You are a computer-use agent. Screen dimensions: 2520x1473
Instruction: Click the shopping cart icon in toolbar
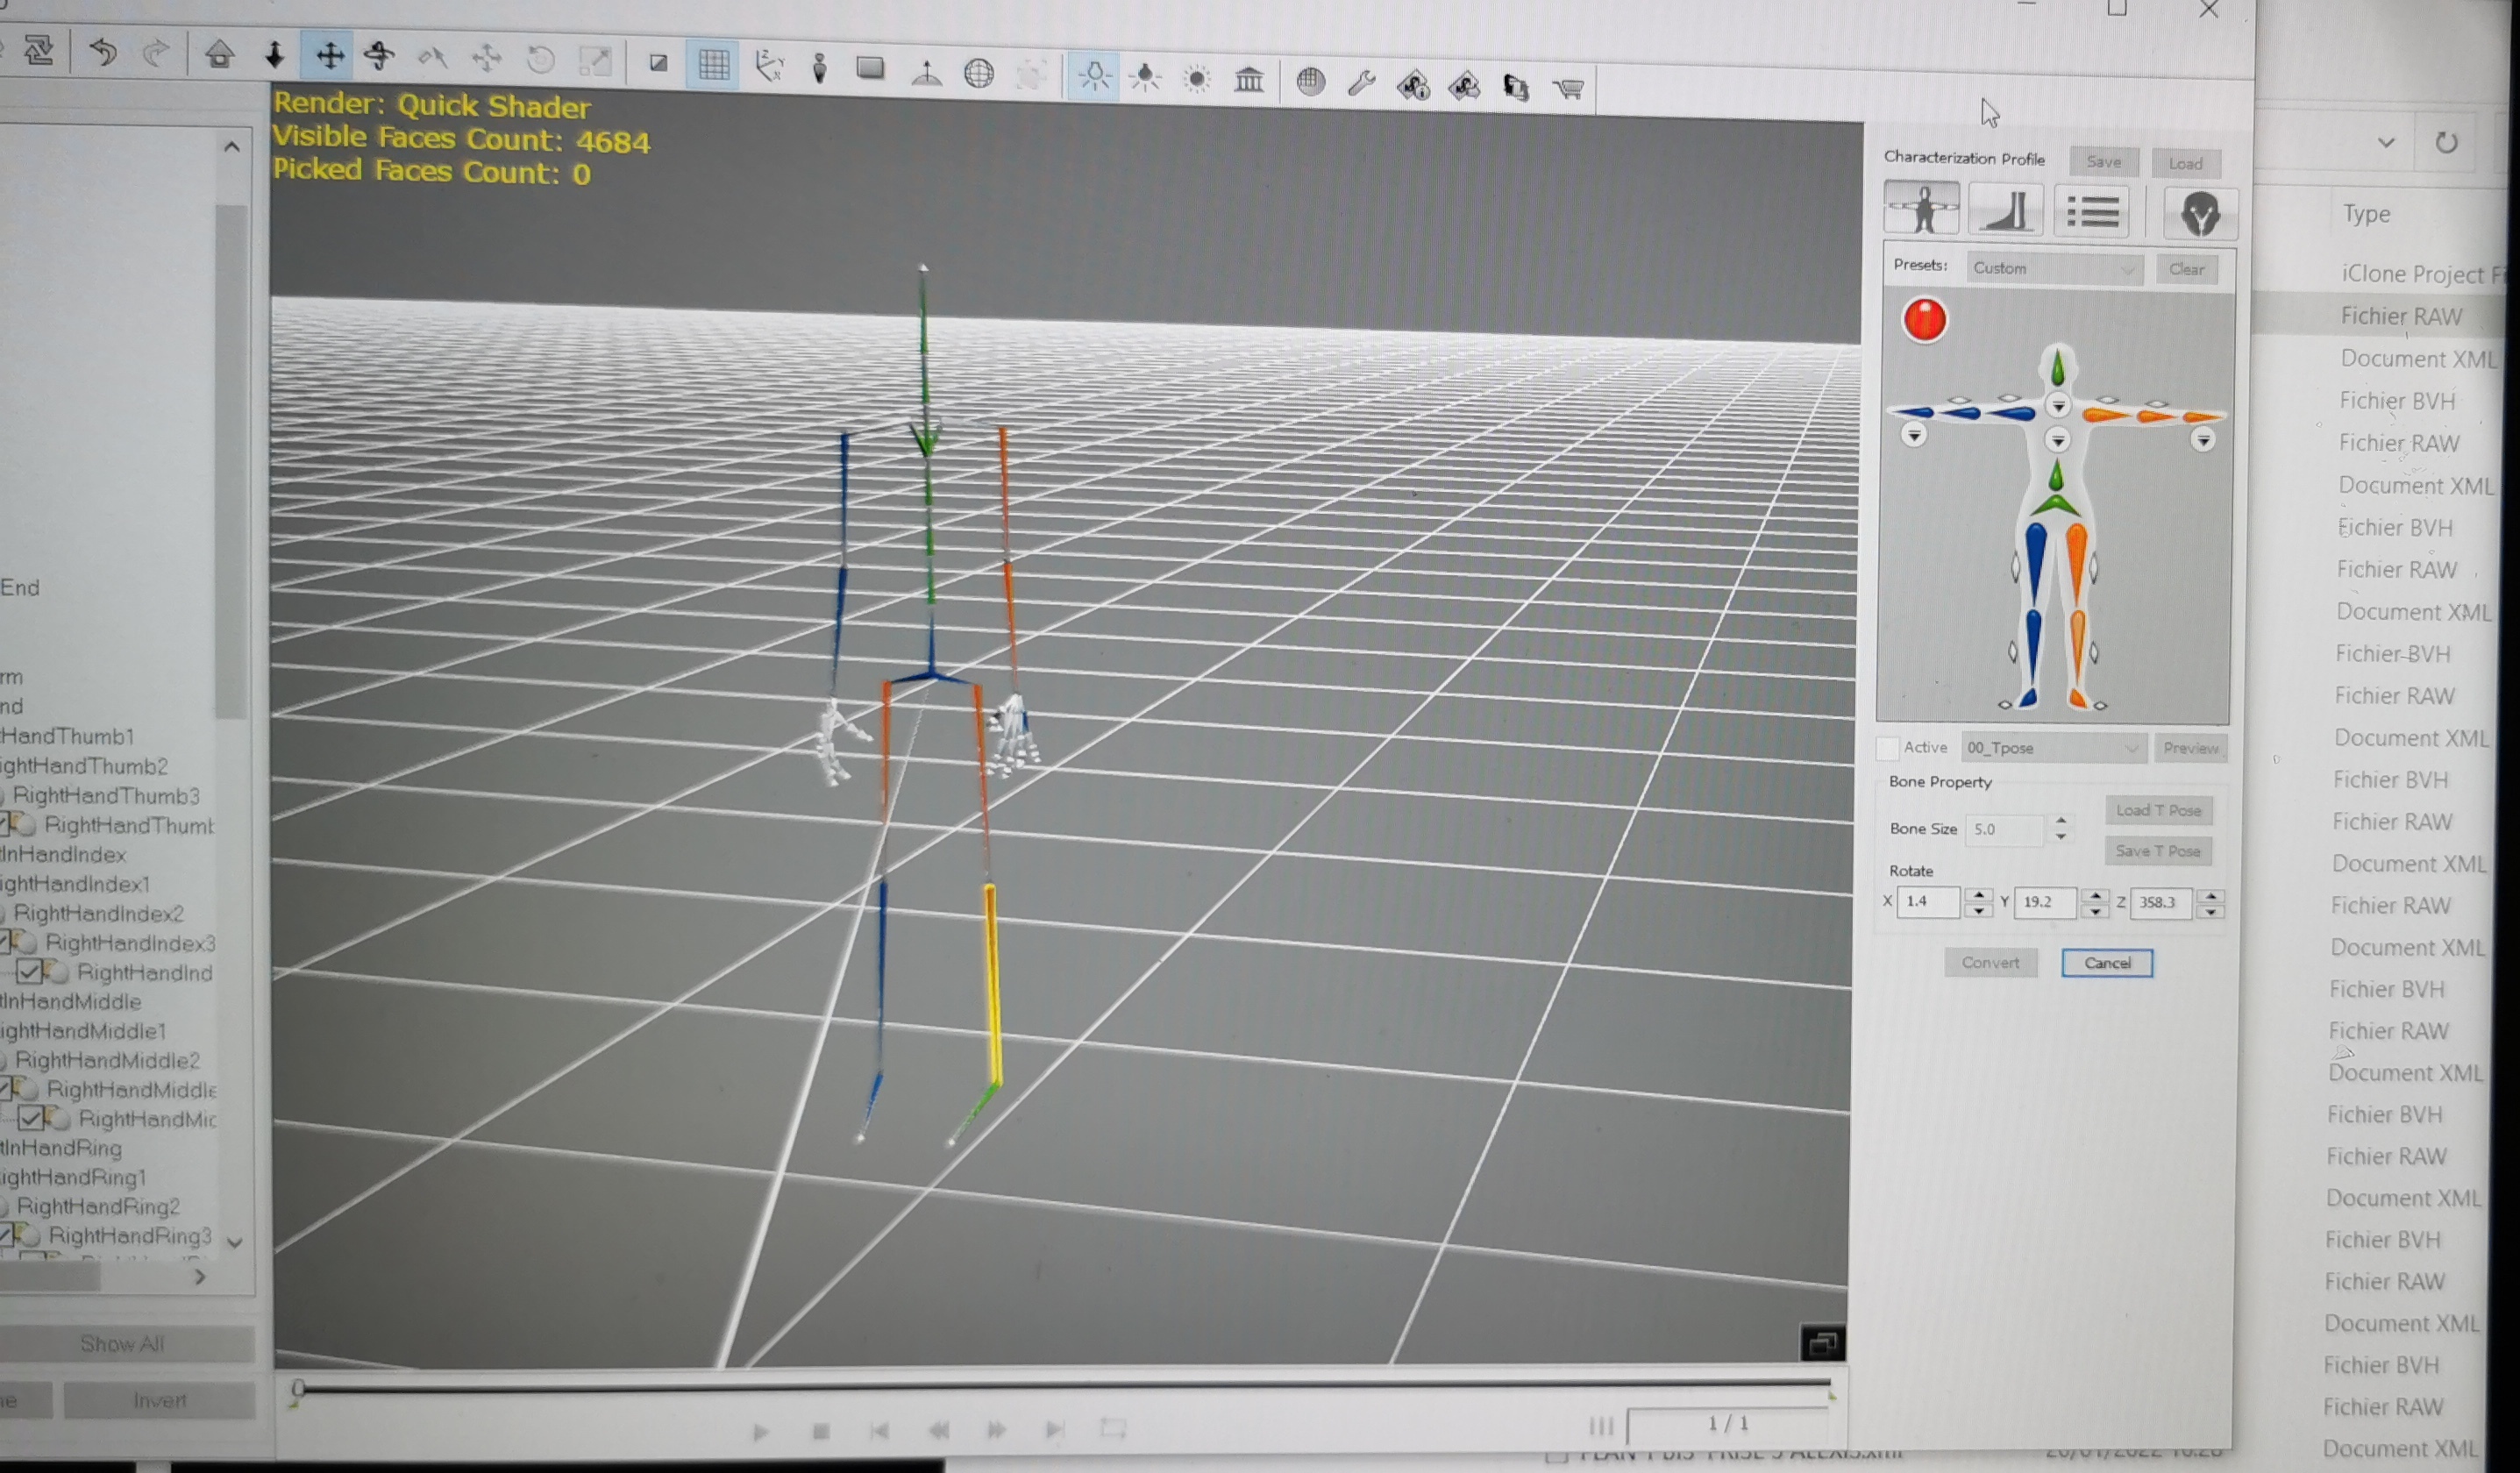tap(1568, 89)
